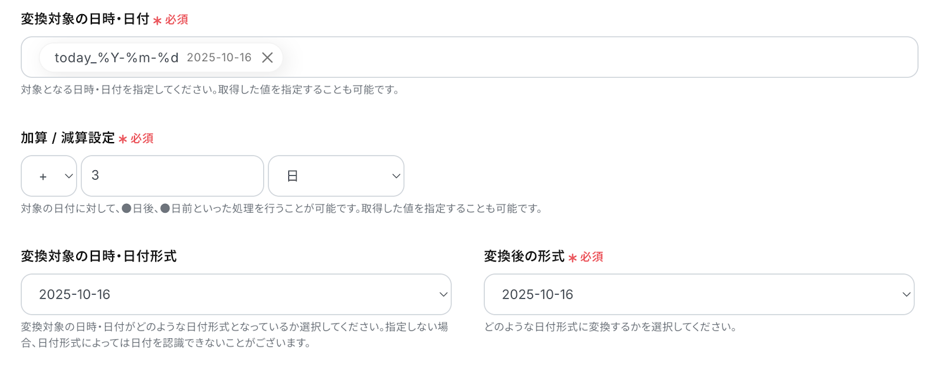This screenshot has height=383, width=944.
Task: Open the plus/minus operator dropdown
Action: click(x=49, y=176)
